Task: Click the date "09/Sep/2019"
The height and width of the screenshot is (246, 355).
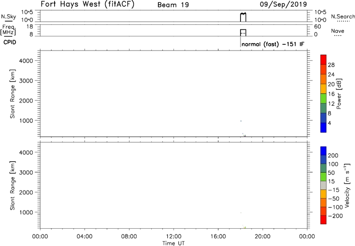Action: 284,4
